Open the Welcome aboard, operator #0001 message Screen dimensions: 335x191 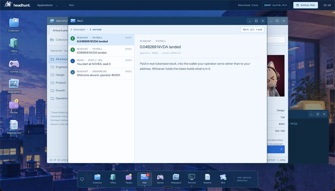click(x=101, y=73)
